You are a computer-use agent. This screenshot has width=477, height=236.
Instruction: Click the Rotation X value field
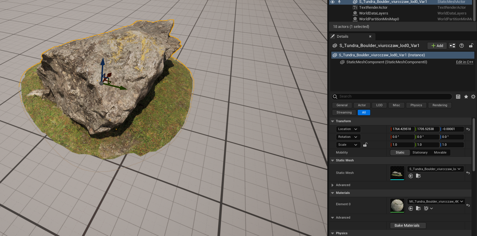(402, 137)
